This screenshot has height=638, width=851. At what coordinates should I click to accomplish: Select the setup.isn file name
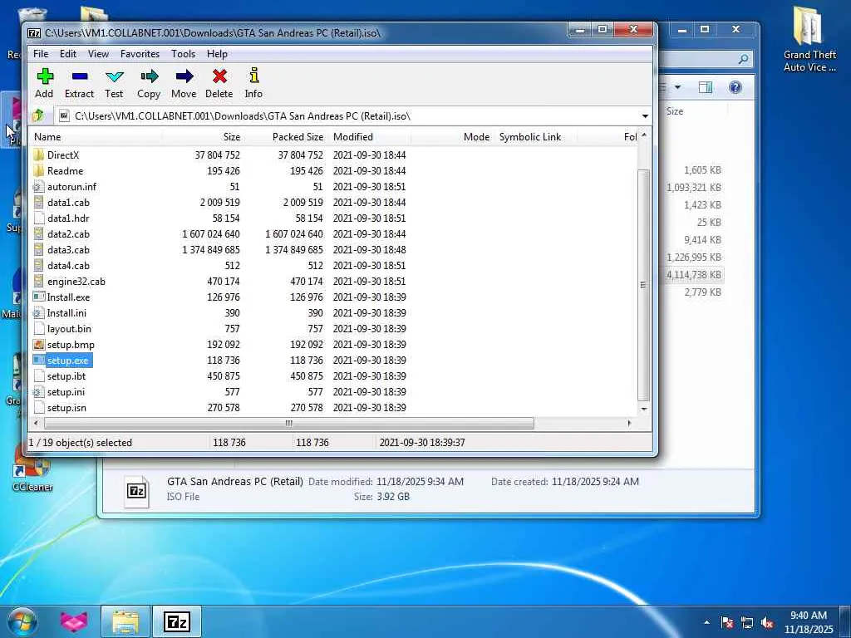[66, 407]
